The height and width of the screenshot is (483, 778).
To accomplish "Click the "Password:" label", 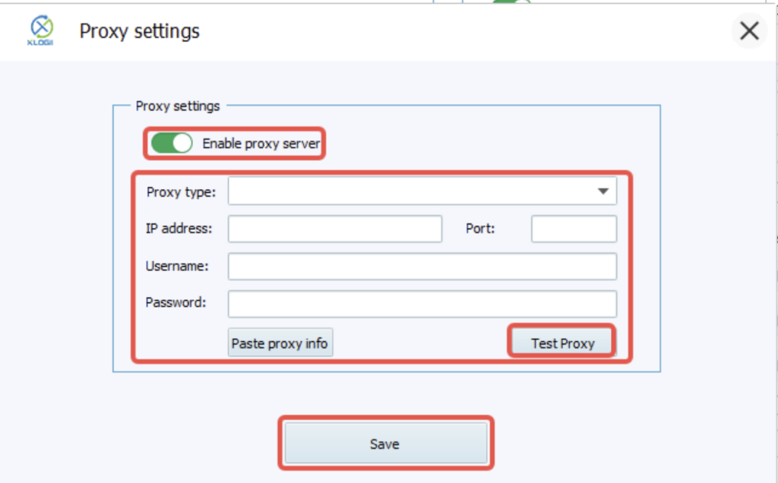I will [176, 302].
